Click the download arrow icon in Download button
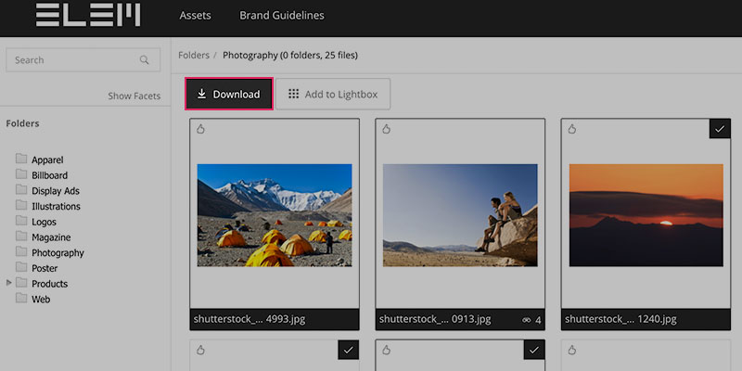Viewport: 742px width, 371px height. [201, 94]
